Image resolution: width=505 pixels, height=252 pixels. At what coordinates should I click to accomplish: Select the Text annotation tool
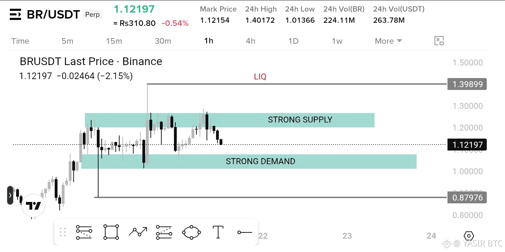click(218, 232)
